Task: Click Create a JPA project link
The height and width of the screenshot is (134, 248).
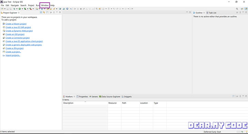Action: coord(15,48)
